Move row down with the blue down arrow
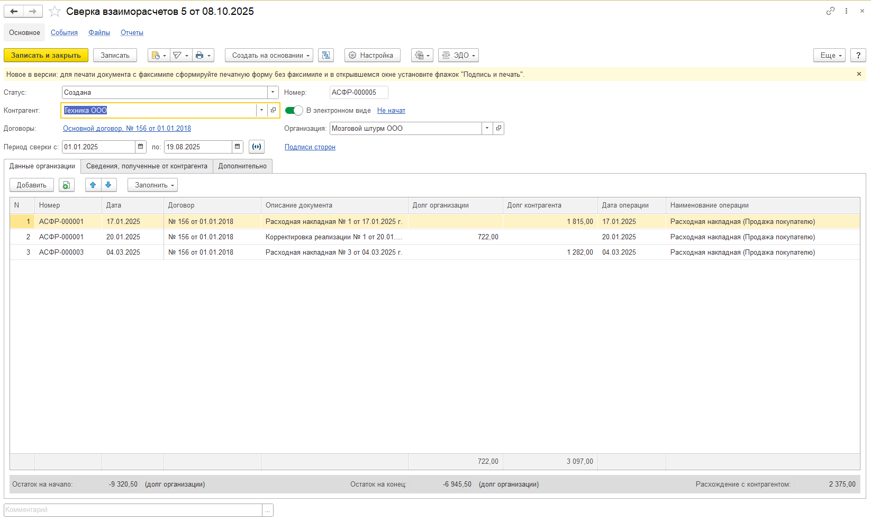871x521 pixels. pos(108,185)
